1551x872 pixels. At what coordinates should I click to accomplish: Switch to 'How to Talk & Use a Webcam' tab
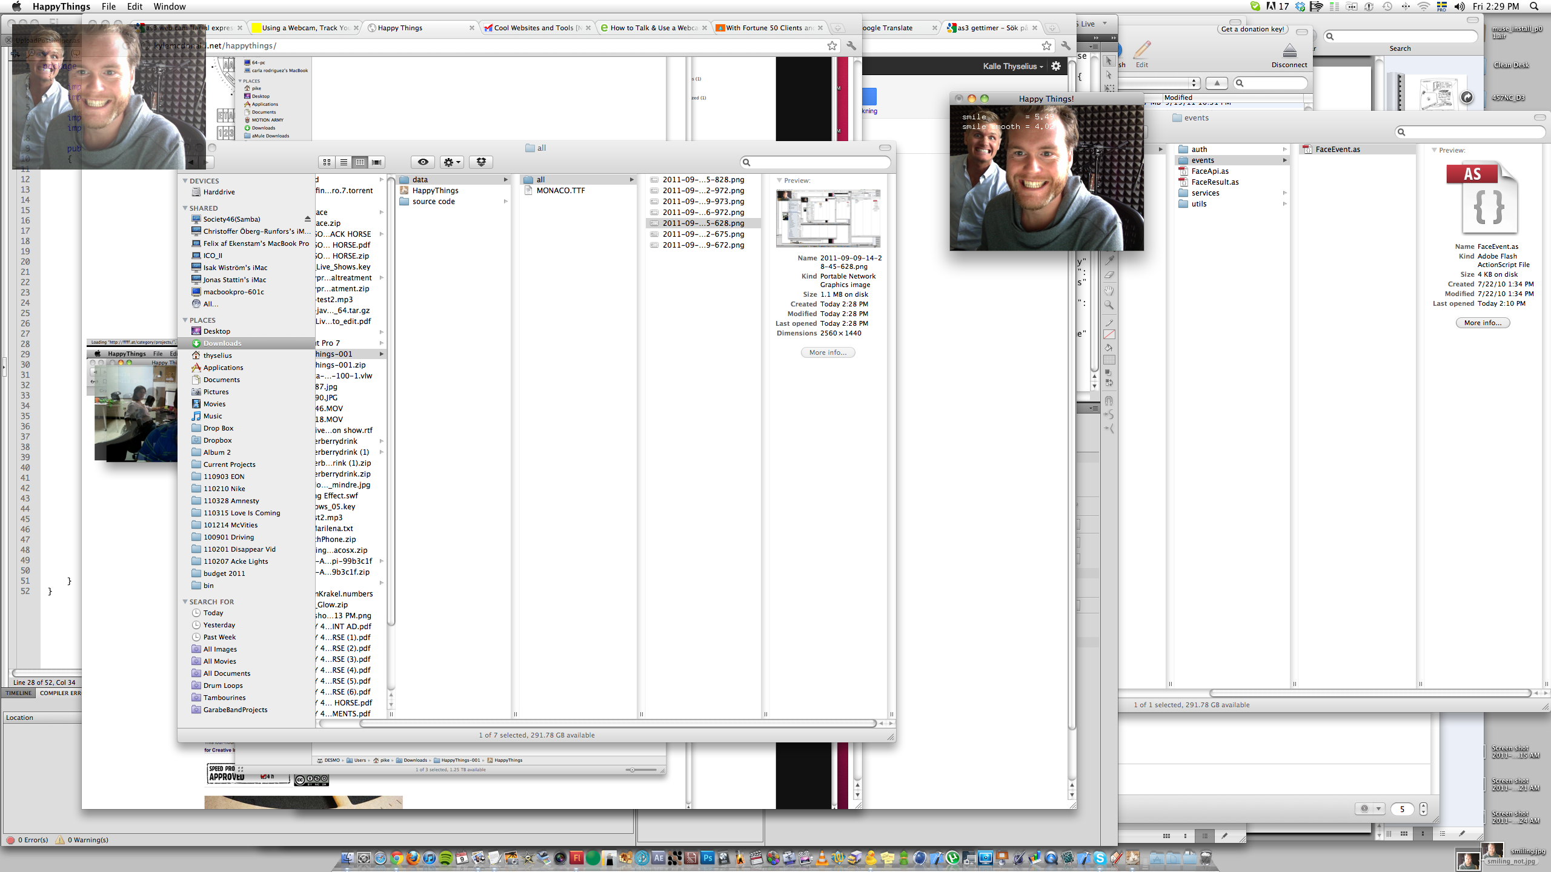tap(653, 28)
